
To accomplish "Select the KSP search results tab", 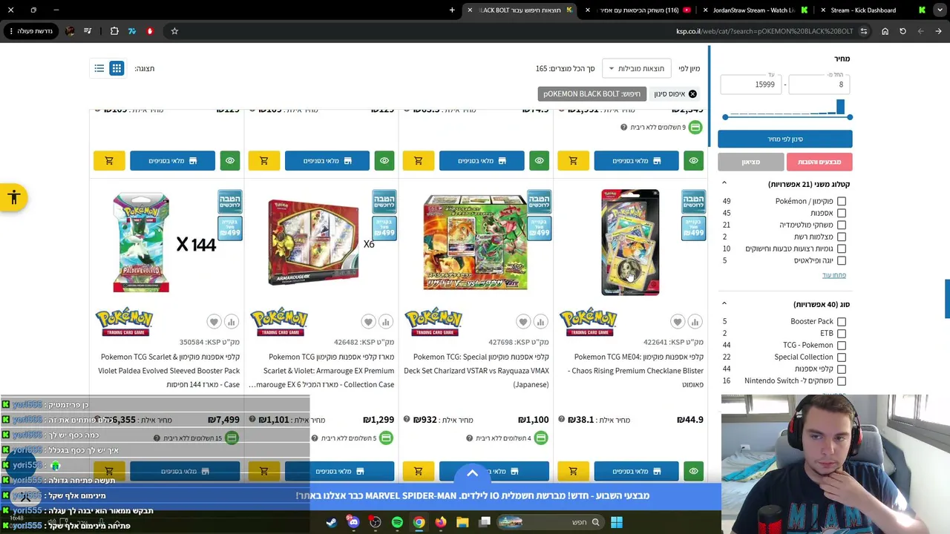I will click(521, 10).
